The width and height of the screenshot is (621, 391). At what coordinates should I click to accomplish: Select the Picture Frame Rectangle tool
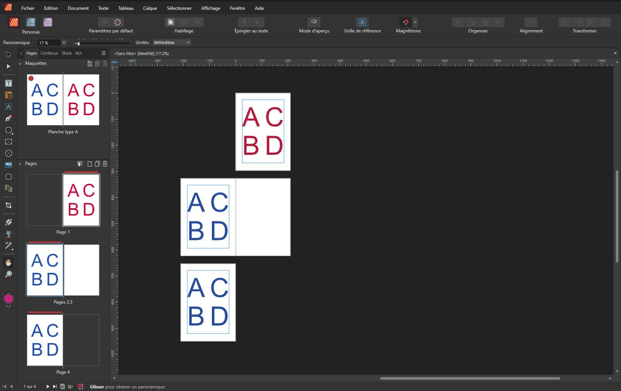coord(8,142)
